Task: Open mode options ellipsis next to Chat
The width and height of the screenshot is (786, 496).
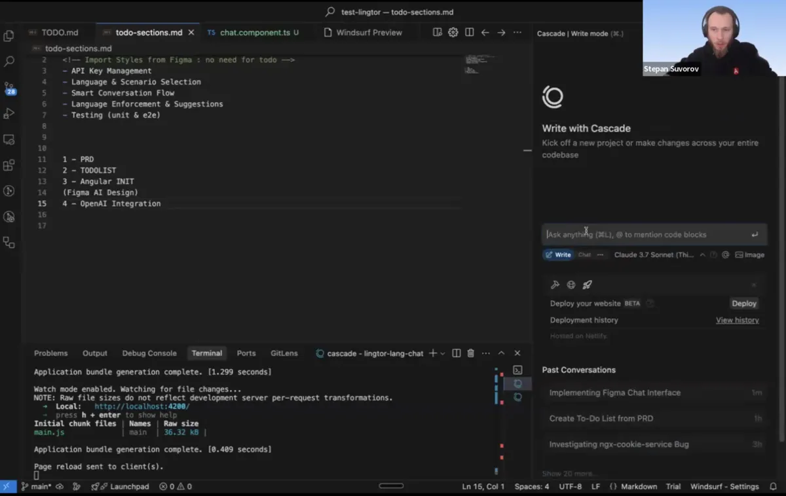Action: pos(600,255)
